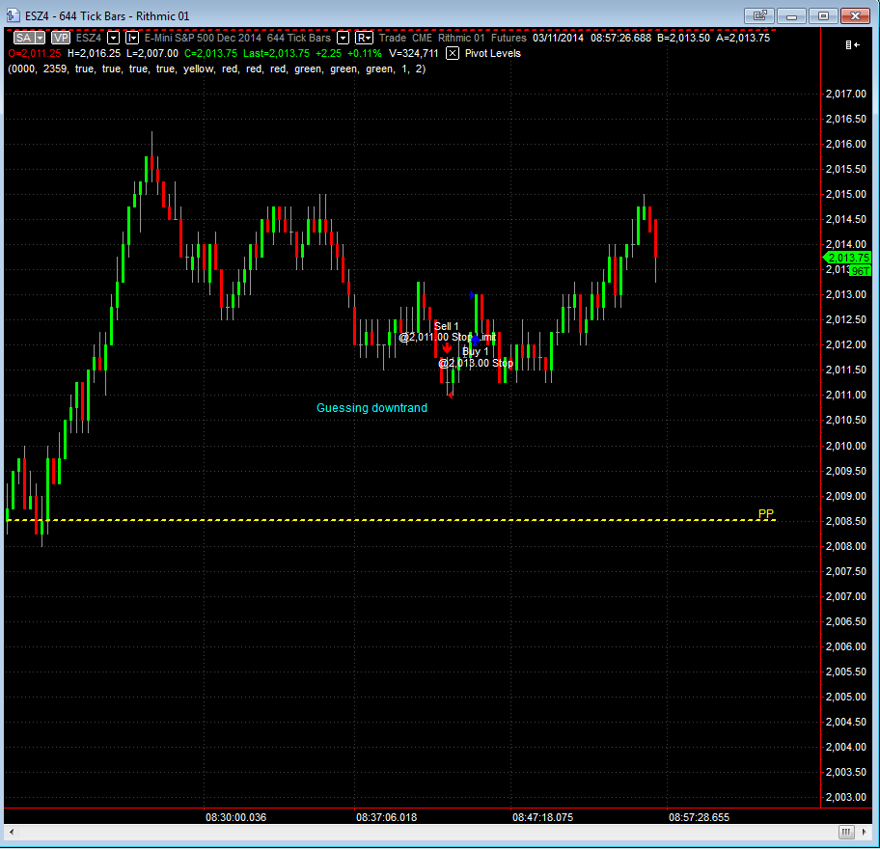
Task: Click the red Sell 1 arrow marker
Action: coord(447,348)
